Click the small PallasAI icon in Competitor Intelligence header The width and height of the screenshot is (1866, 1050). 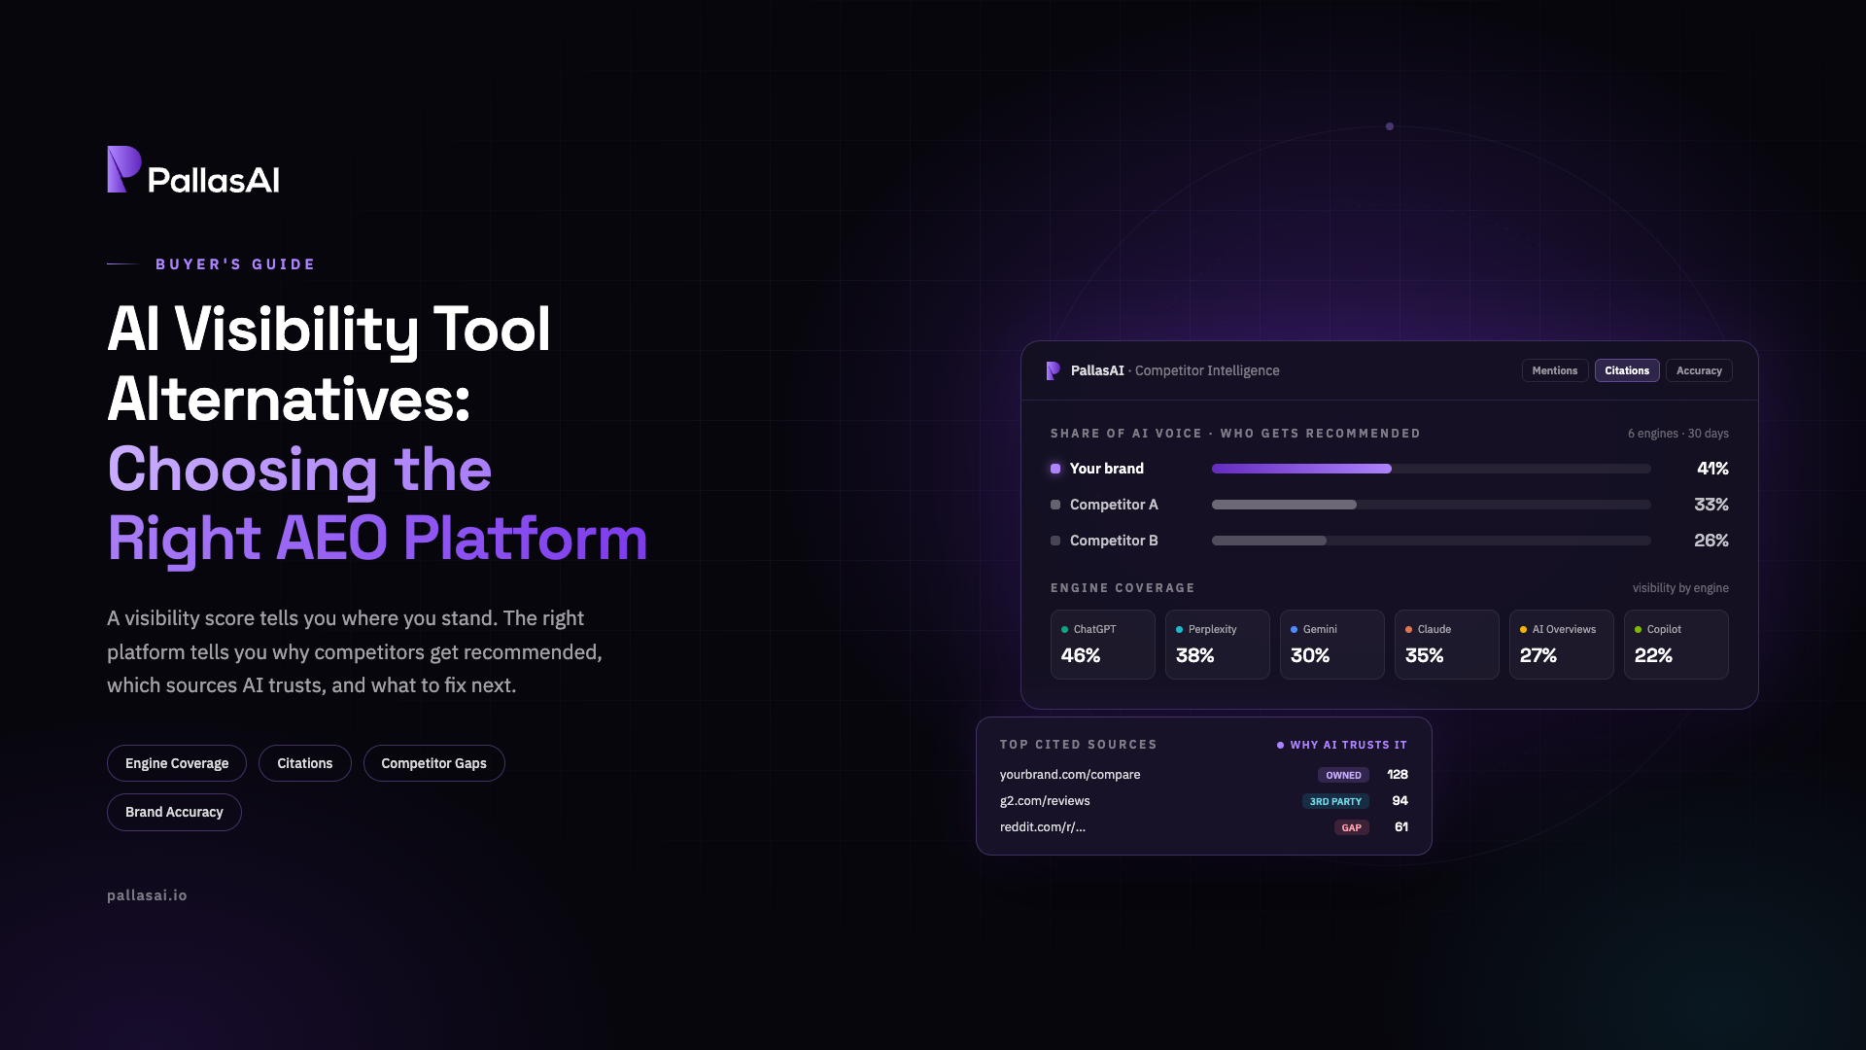tap(1053, 370)
